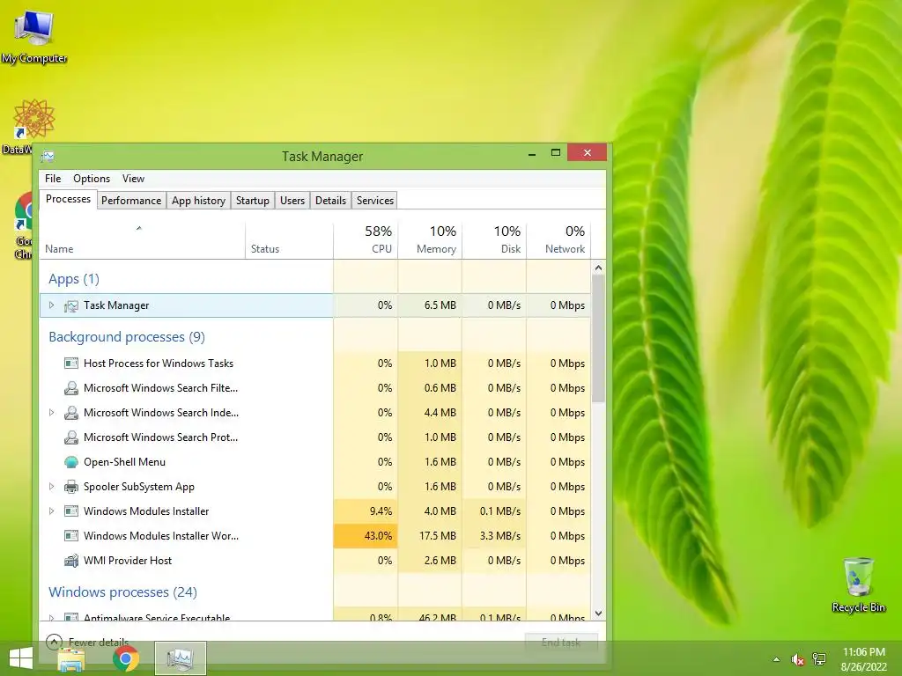Sort processes by Memory column
Image resolution: width=902 pixels, height=676 pixels.
[x=430, y=239]
